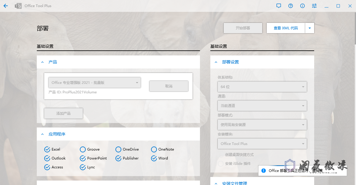Enable the OneDrive application checkbox
The image size is (356, 185).
[x=118, y=149]
